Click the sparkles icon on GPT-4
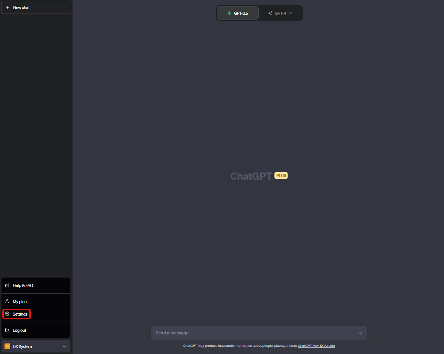The height and width of the screenshot is (354, 444). click(x=270, y=13)
